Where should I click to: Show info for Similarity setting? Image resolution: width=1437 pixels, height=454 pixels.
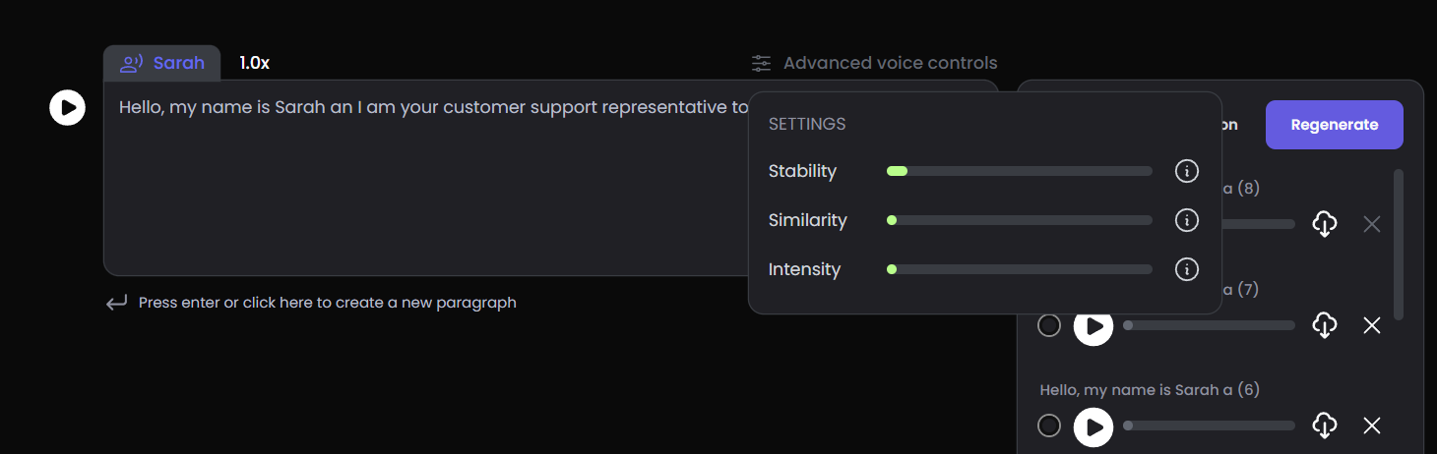click(1187, 220)
